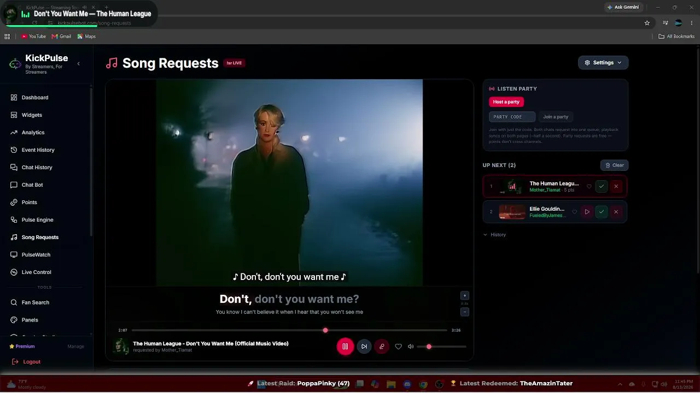Click the song progress bar handle
700x393 pixels.
[325, 330]
